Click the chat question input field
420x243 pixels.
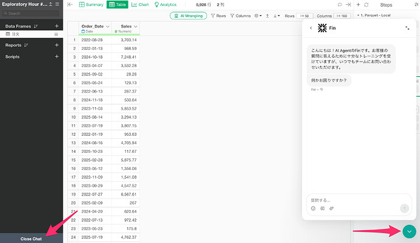point(354,200)
